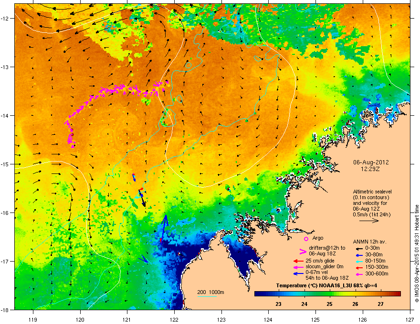Click the 200 1000m bathymetry label

[x=210, y=292]
